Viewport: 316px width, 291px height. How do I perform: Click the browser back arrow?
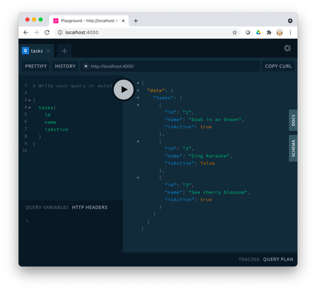[26, 32]
